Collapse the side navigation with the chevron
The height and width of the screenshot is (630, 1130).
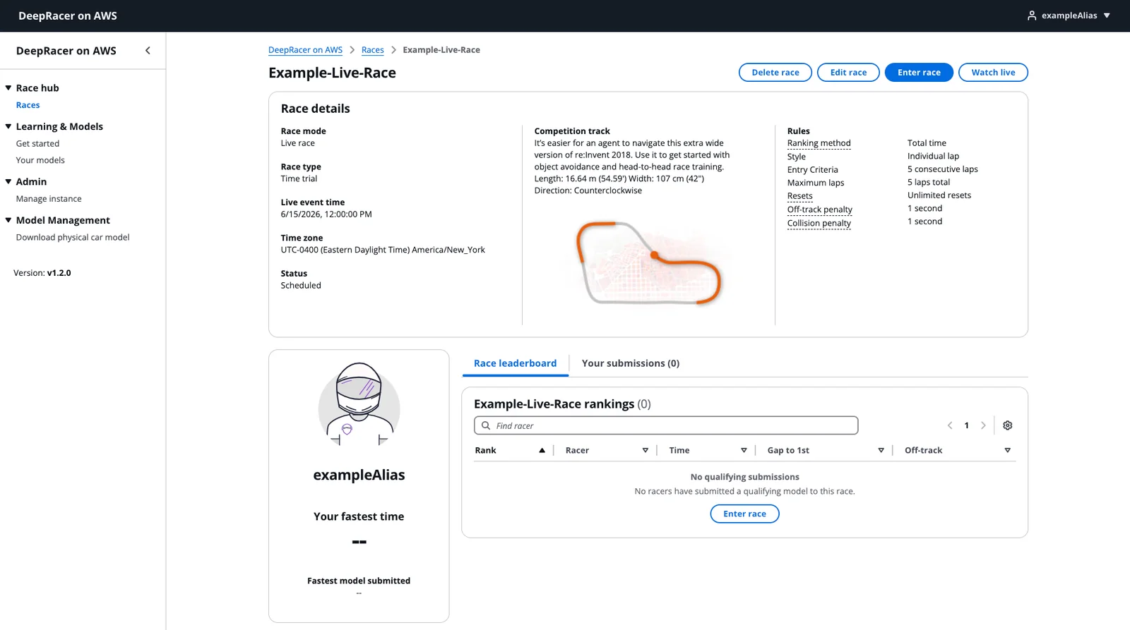148,51
